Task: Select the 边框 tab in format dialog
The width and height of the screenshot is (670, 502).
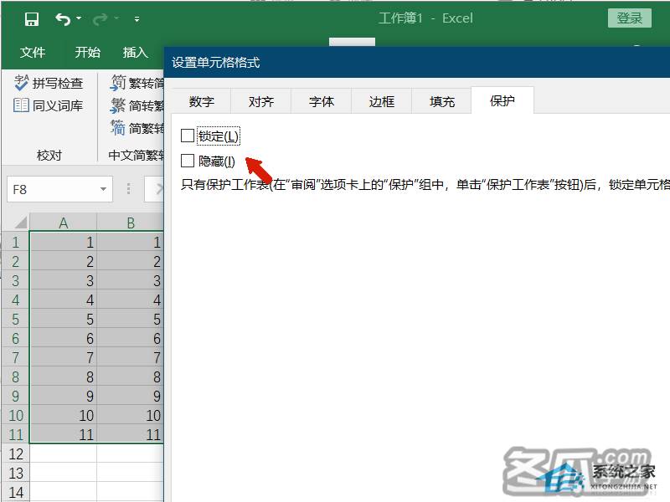Action: point(382,101)
